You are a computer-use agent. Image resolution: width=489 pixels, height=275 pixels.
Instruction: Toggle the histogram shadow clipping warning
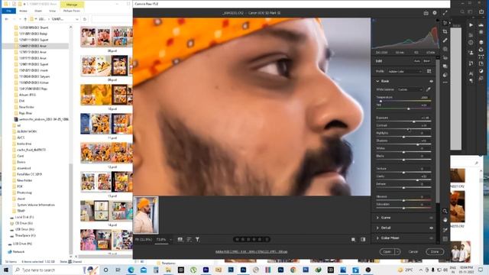pyautogui.click(x=374, y=21)
